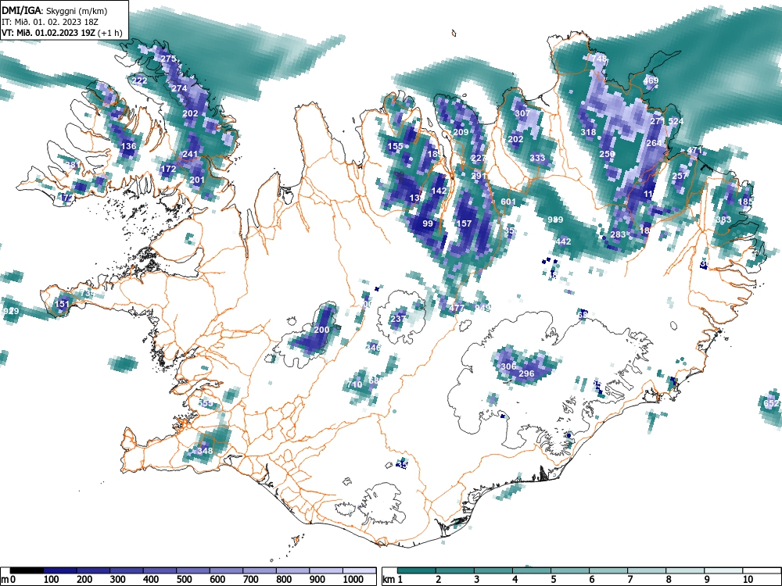Click the '700' tick label on the metre legend

click(250, 580)
